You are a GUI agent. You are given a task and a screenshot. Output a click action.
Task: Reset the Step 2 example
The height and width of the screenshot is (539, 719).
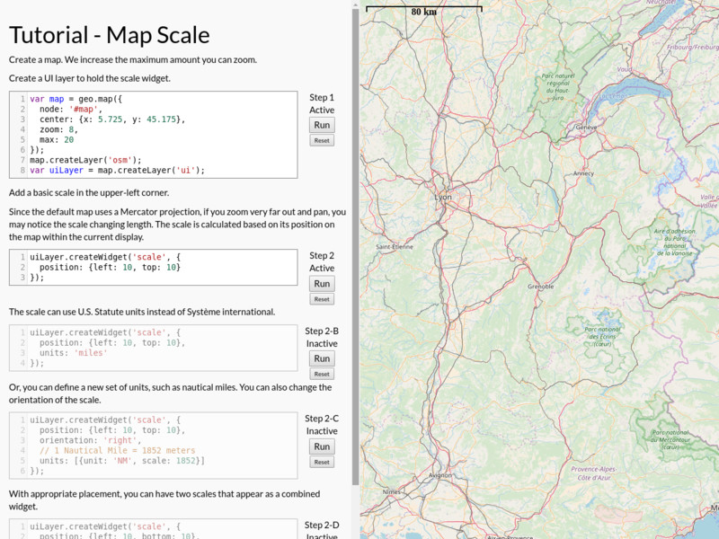322,298
